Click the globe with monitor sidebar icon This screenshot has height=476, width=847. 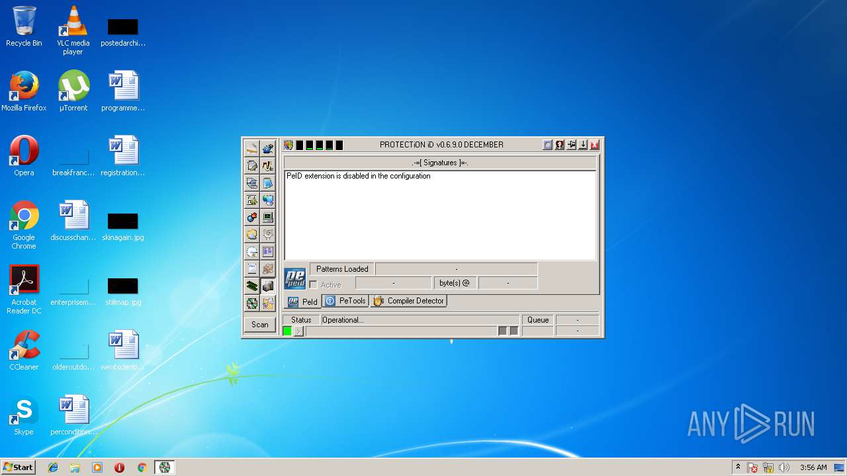(267, 200)
